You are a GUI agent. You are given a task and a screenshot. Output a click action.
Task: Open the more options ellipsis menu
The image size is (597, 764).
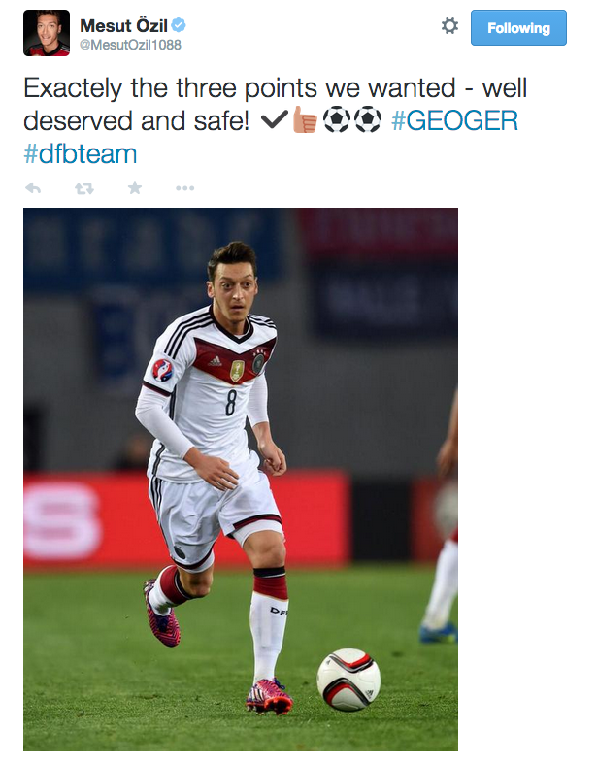click(185, 188)
